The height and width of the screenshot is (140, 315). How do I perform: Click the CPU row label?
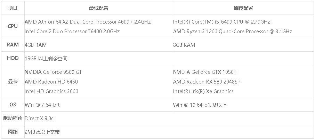click(13, 27)
